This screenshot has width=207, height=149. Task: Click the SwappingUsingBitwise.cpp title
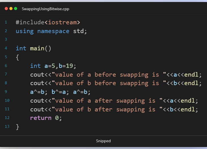pyautogui.click(x=46, y=9)
